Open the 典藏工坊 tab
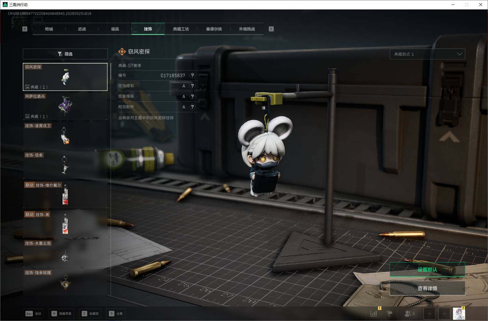Viewport: 488px width, 321px height. coord(181,29)
